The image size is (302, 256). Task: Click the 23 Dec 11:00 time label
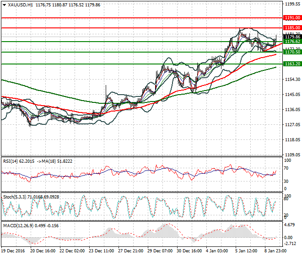pyautogui.click(x=101, y=251)
